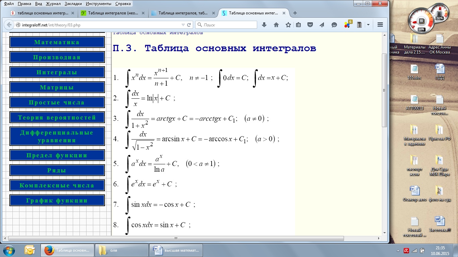Screen dimensions: 458x257
Task: Switch to Таблица интегралов, таб... tab
Action: point(183,13)
